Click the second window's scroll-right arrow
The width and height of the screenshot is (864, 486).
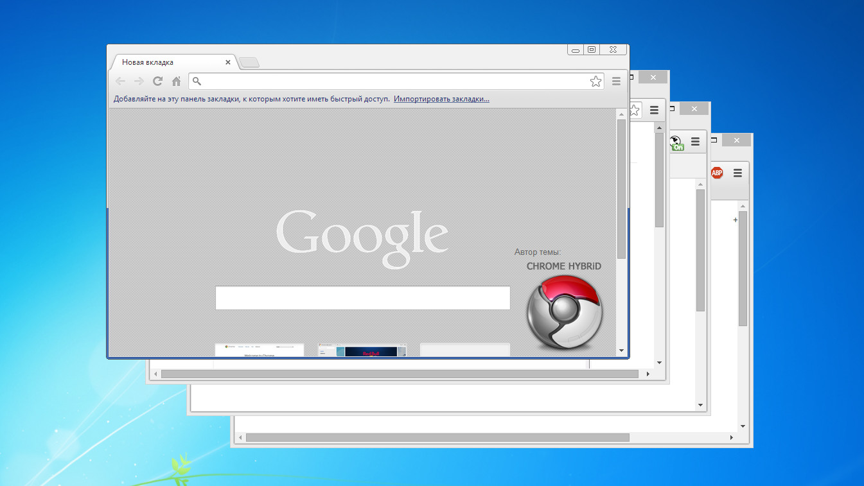coord(648,374)
